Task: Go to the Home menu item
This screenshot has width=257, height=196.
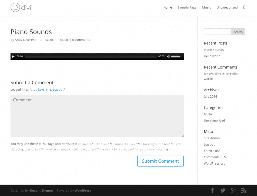Action: point(168,8)
